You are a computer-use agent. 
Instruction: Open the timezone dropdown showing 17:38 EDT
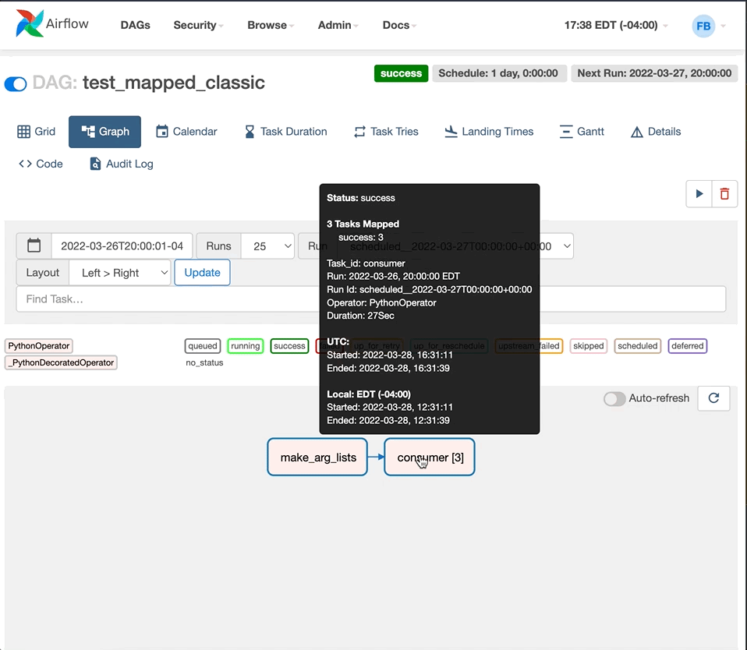coord(615,25)
